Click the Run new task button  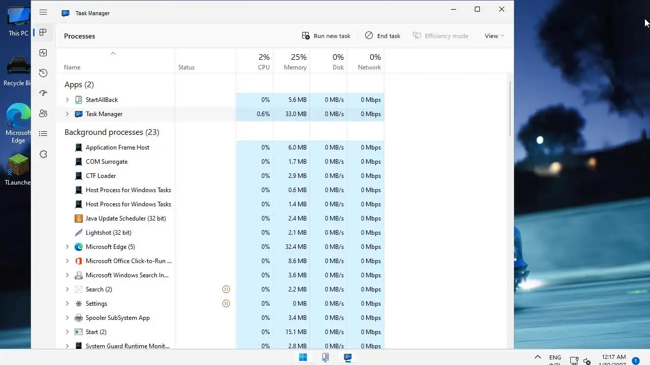click(326, 36)
